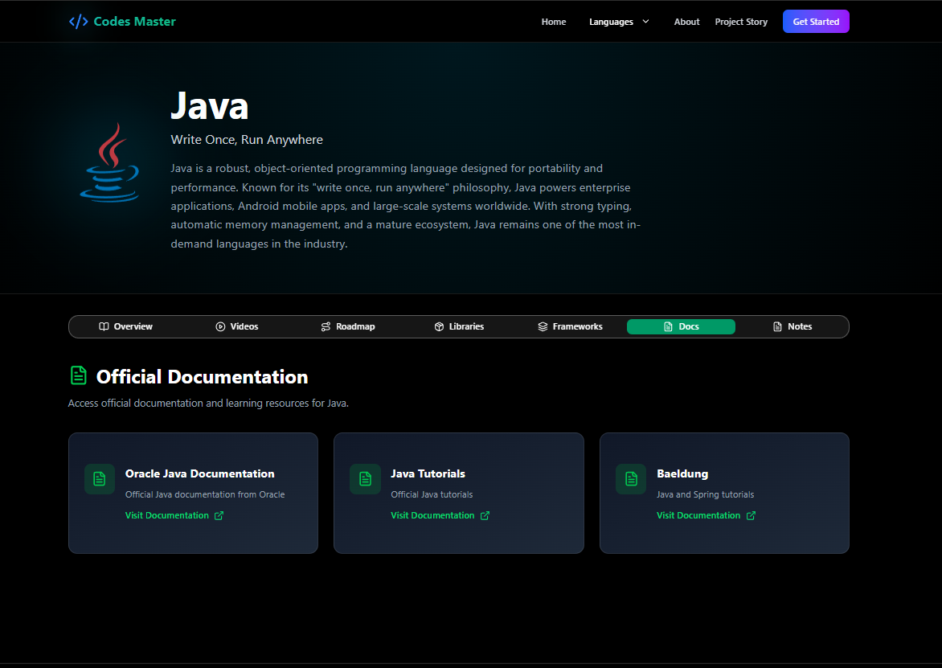This screenshot has width=942, height=668.
Task: Click the document icon on Java Tutorials card
Action: click(x=365, y=479)
